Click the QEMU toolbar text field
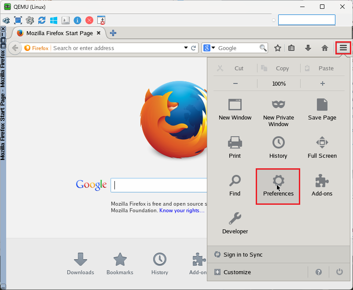 [x=307, y=20]
